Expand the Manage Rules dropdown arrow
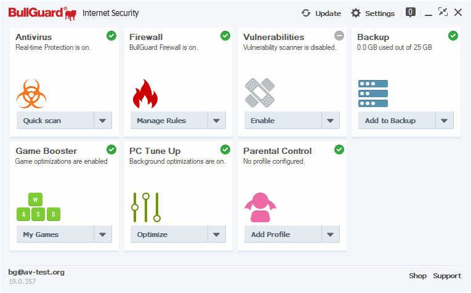 tap(217, 121)
